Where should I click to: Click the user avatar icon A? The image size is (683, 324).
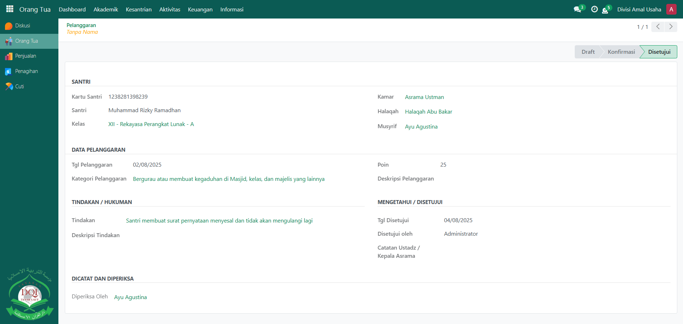tap(671, 9)
